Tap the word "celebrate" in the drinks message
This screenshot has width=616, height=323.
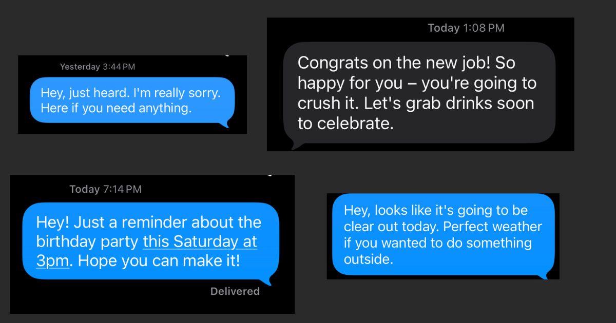pos(354,123)
